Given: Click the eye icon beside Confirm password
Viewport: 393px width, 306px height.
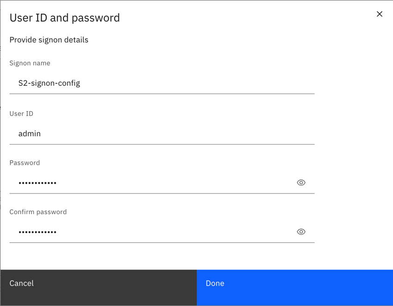Looking at the screenshot, I should coord(301,231).
